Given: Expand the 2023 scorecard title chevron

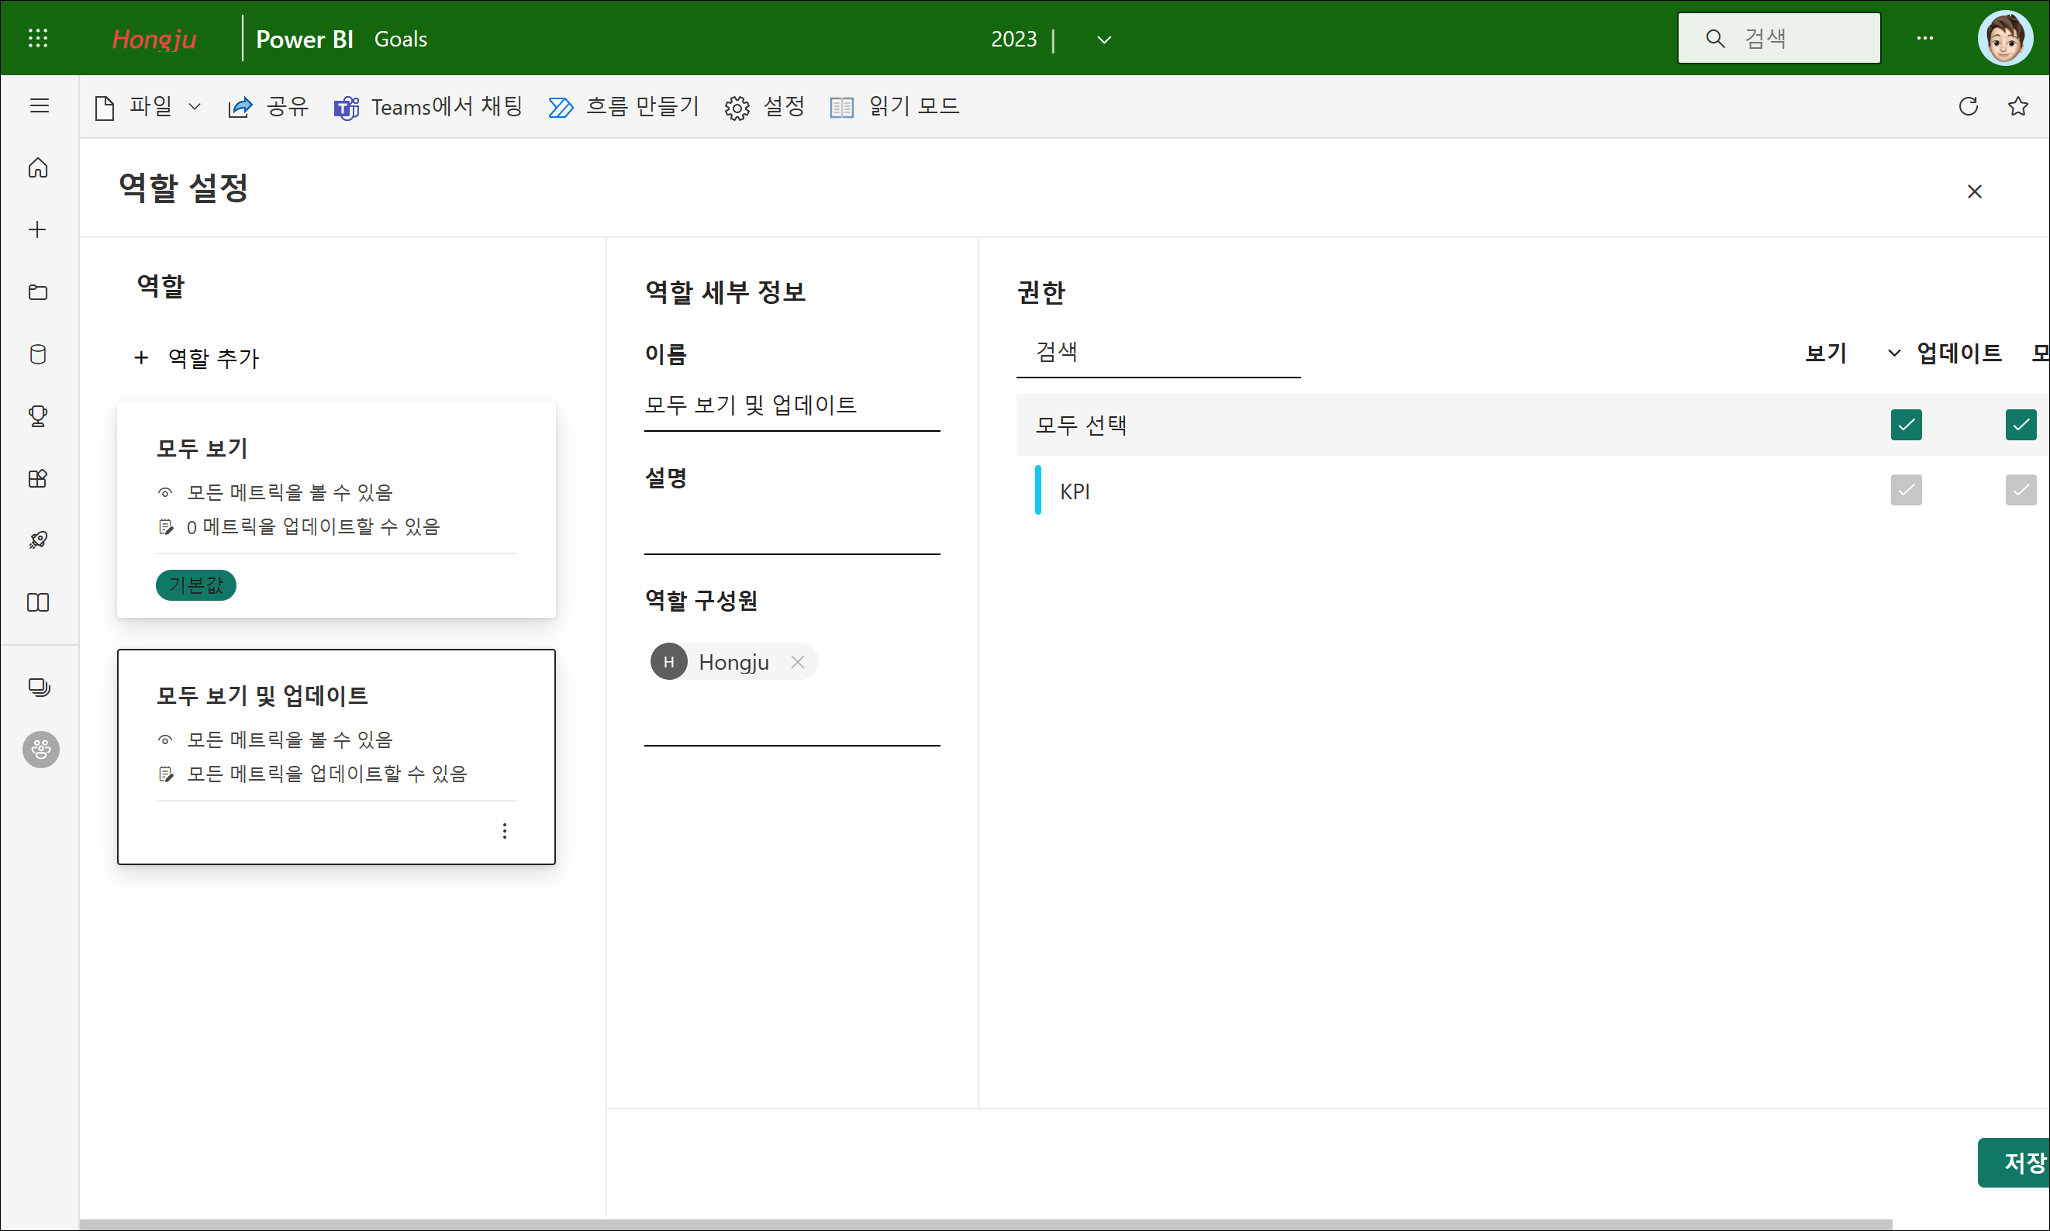Looking at the screenshot, I should click(x=1103, y=40).
